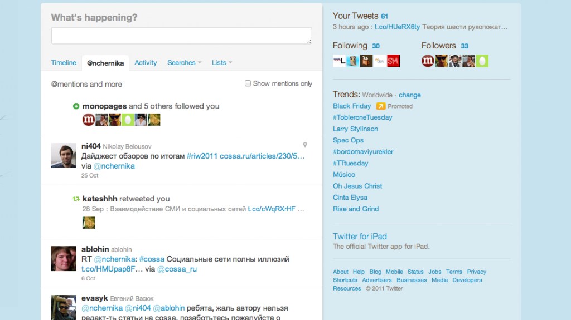Open the Following 30 count link
This screenshot has height=320, width=571.
click(376, 46)
